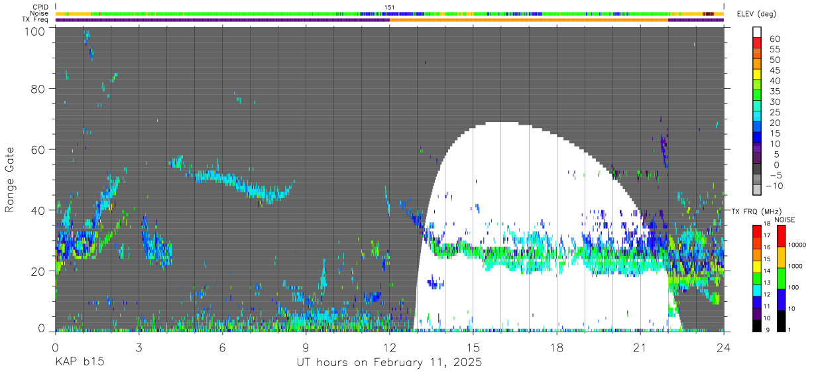Click the 80 tick on Range Gate axis

[x=39, y=88]
